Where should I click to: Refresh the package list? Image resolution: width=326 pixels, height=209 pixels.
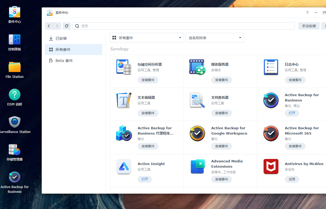click(67, 26)
